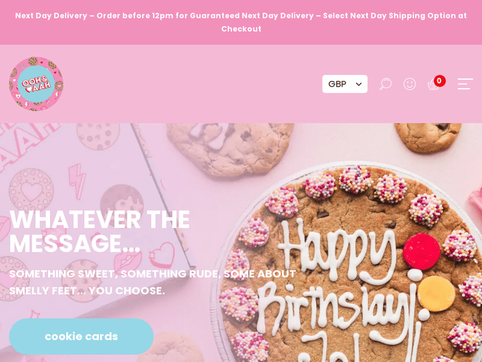Open the hamburger navigation menu
Image resolution: width=482 pixels, height=362 pixels.
[465, 84]
